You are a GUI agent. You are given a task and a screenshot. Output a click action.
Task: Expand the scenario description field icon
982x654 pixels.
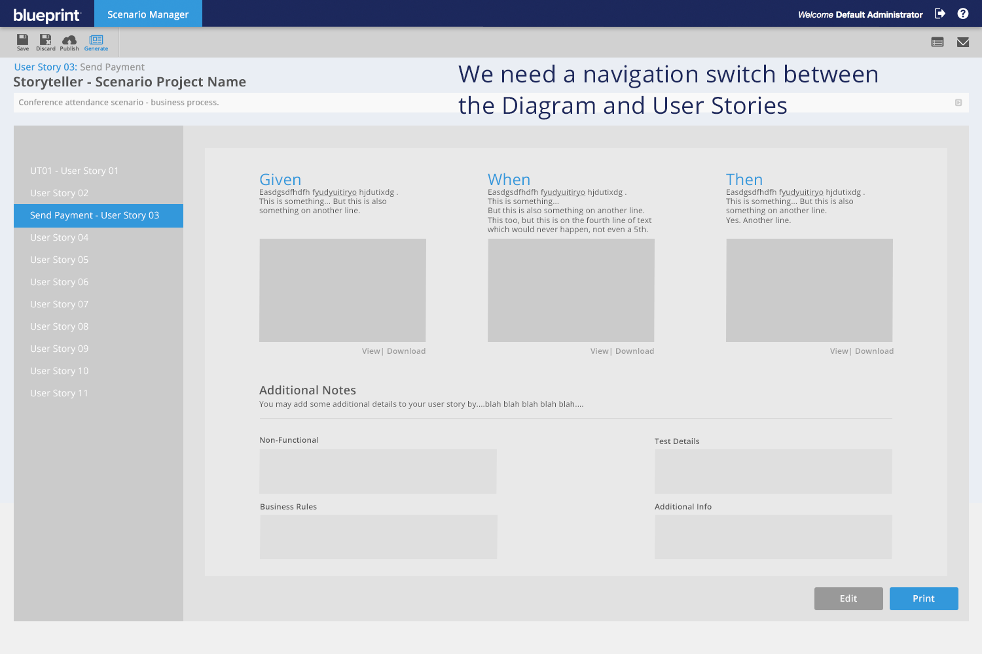958,103
